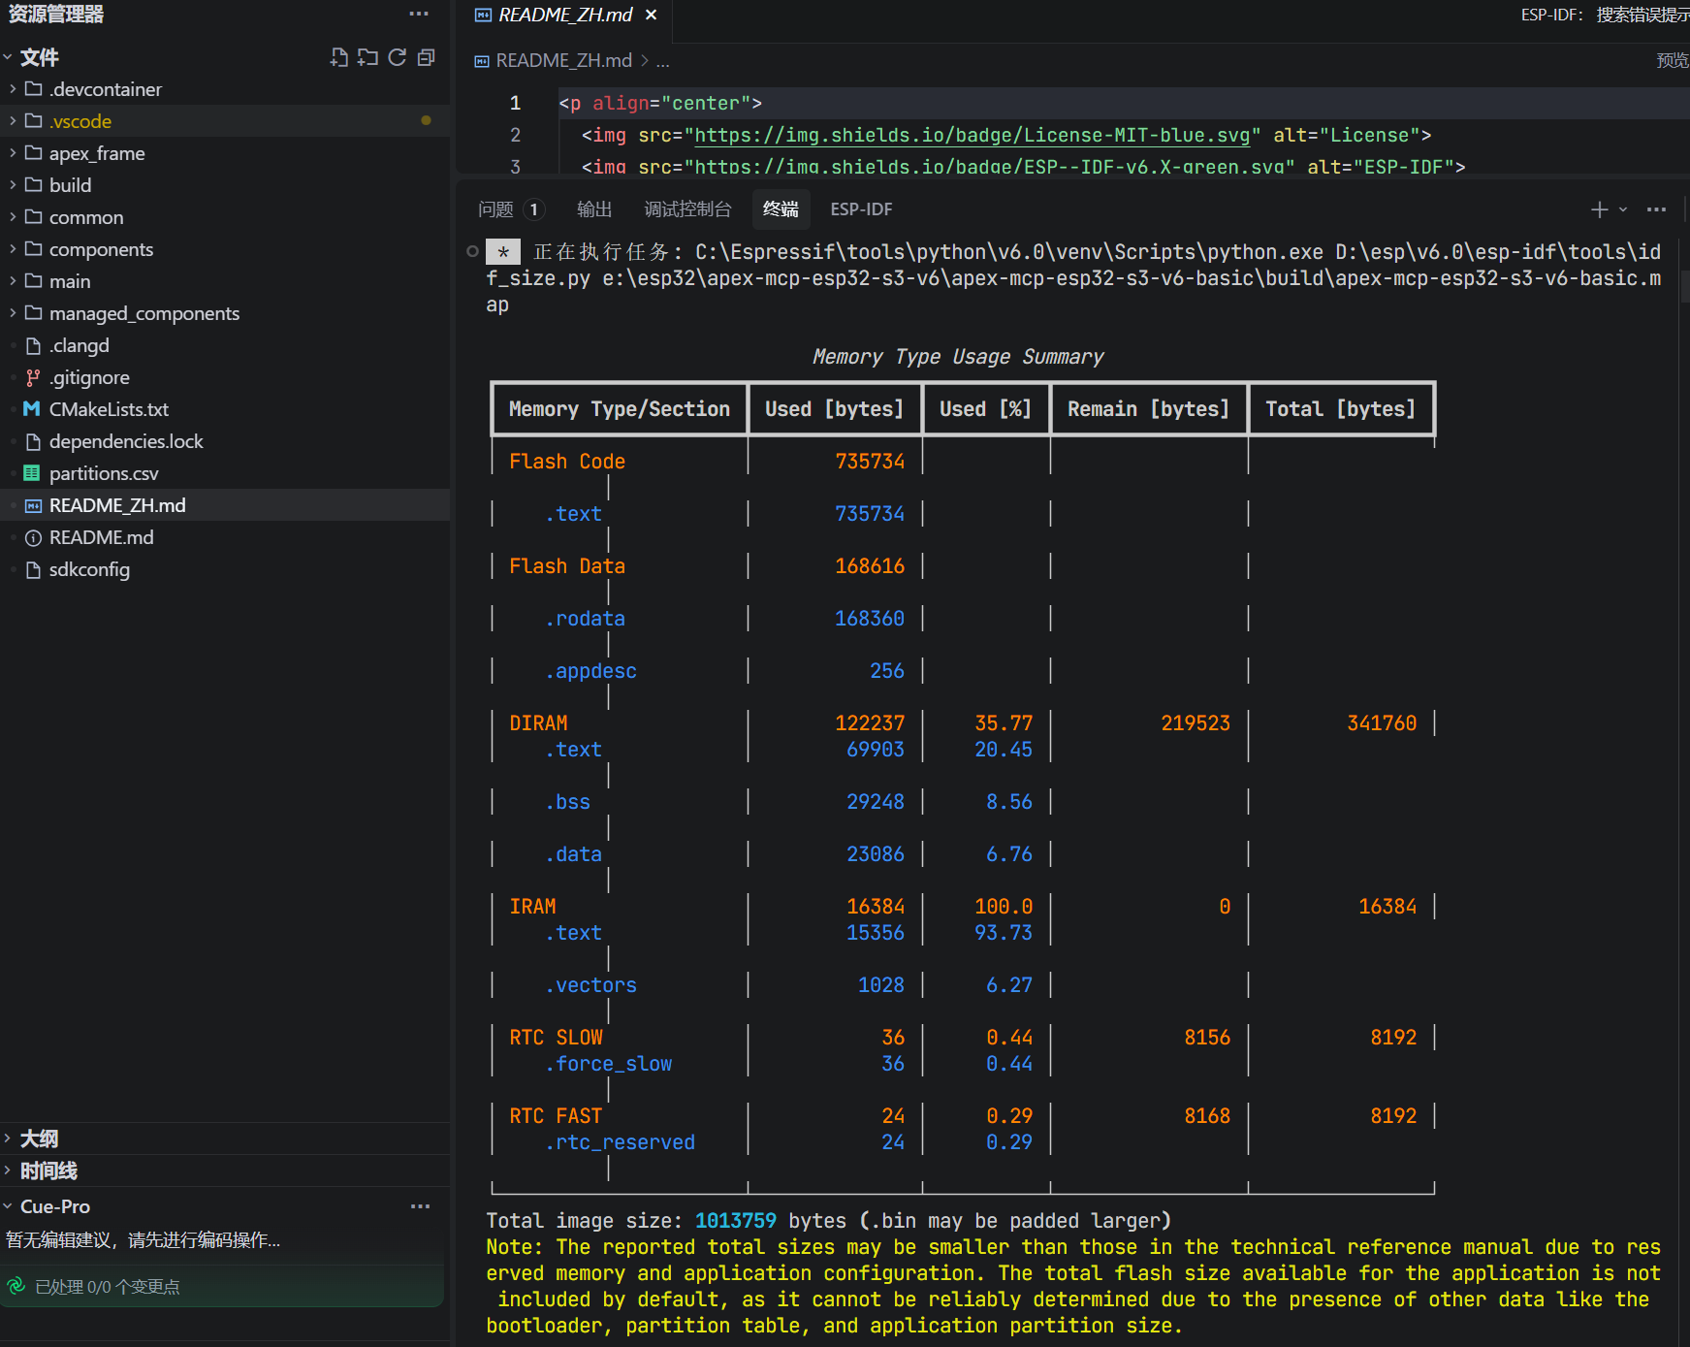Open new terminal profile dropdown arrow
This screenshot has width=1690, height=1347.
pyautogui.click(x=1623, y=209)
